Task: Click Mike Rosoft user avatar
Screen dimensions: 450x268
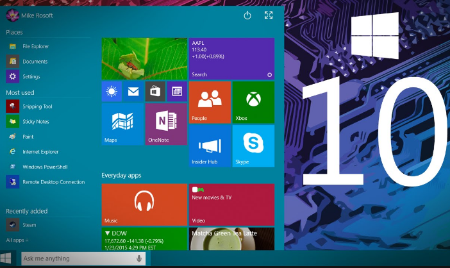Action: [12, 15]
